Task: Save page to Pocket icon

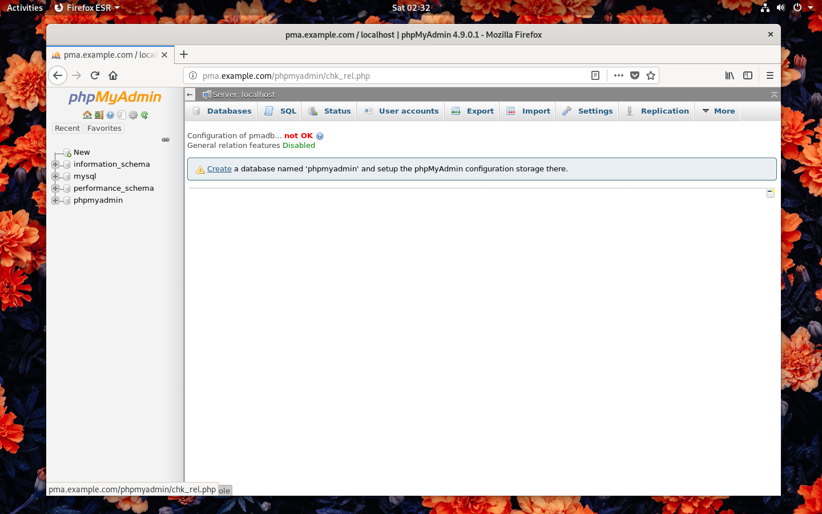Action: [x=635, y=75]
